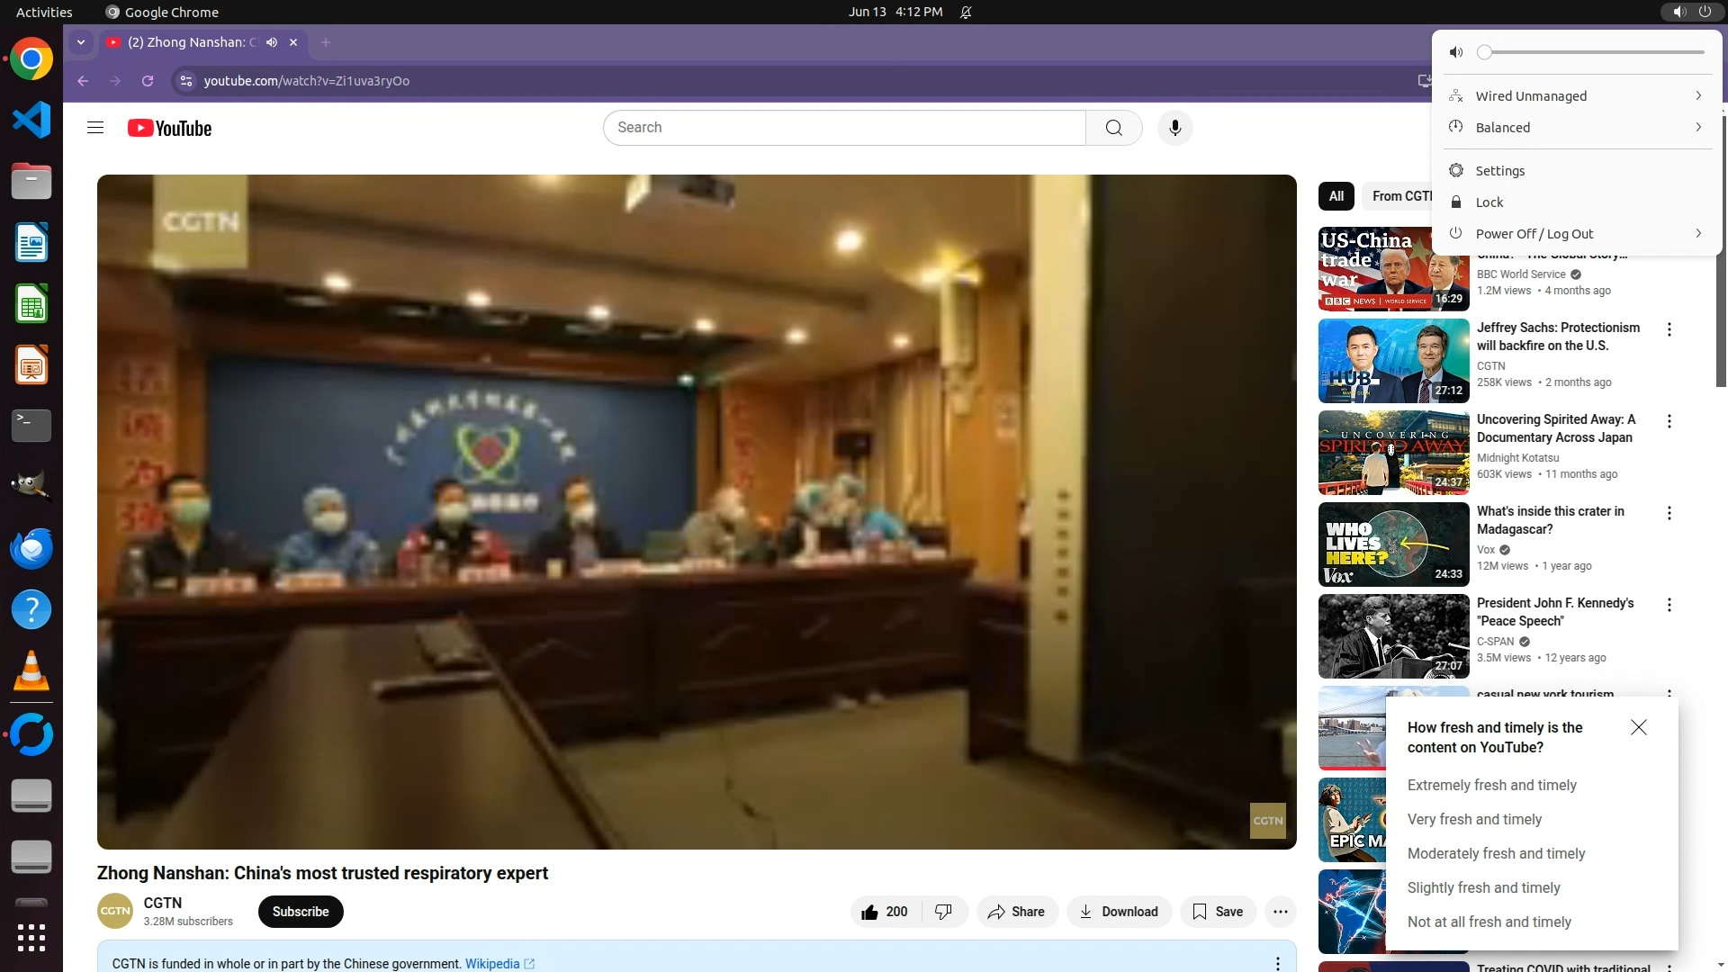Open the Vox Madagascar crater video thumbnail

(1393, 544)
